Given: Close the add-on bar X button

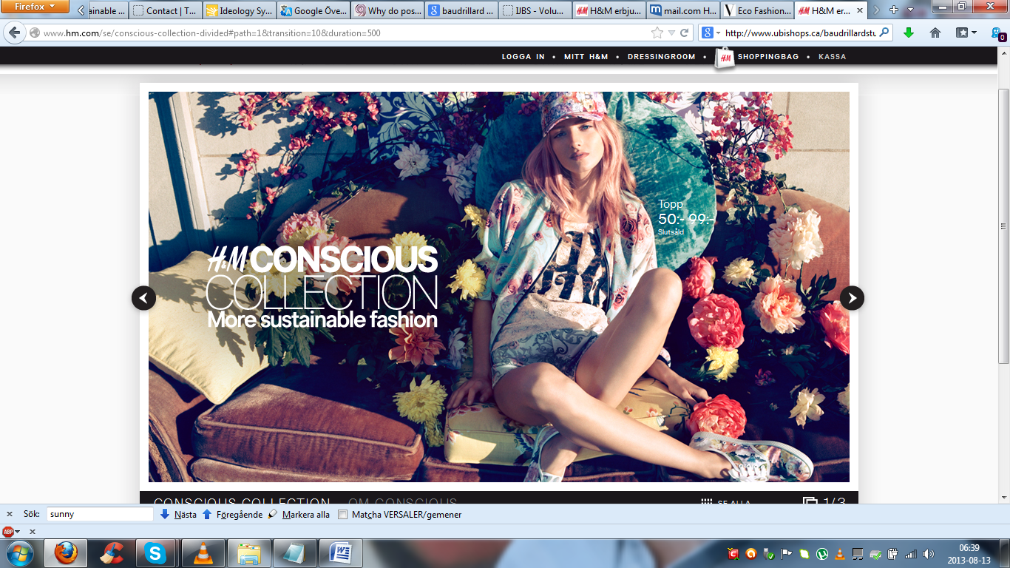Looking at the screenshot, I should click(32, 532).
